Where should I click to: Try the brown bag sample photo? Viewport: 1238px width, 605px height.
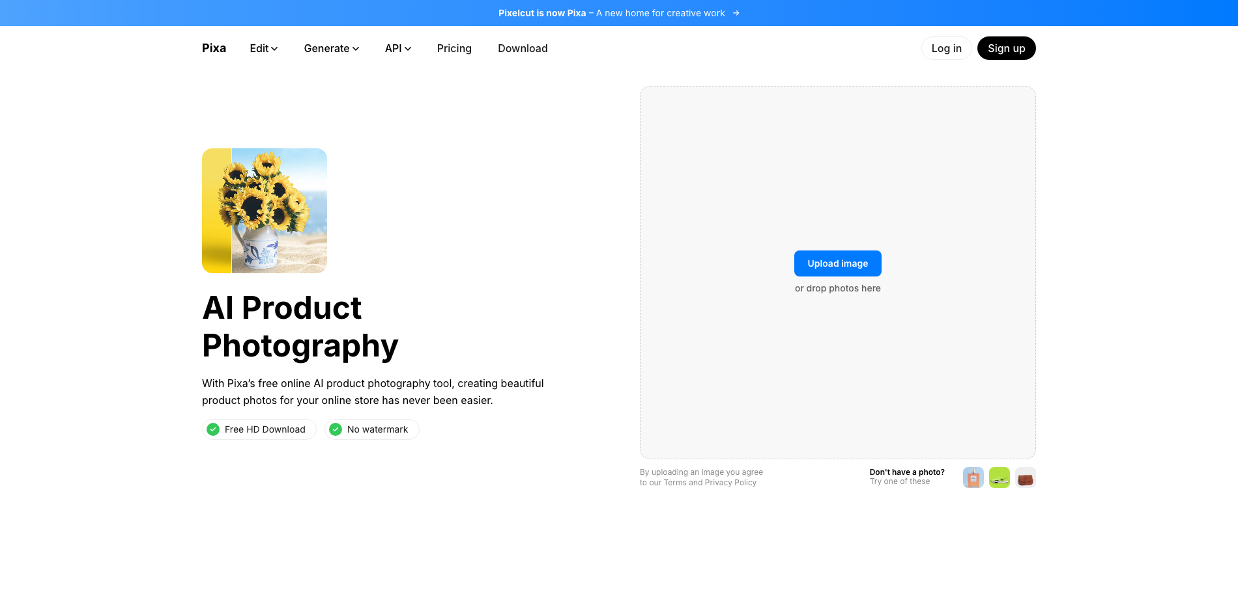point(1025,477)
